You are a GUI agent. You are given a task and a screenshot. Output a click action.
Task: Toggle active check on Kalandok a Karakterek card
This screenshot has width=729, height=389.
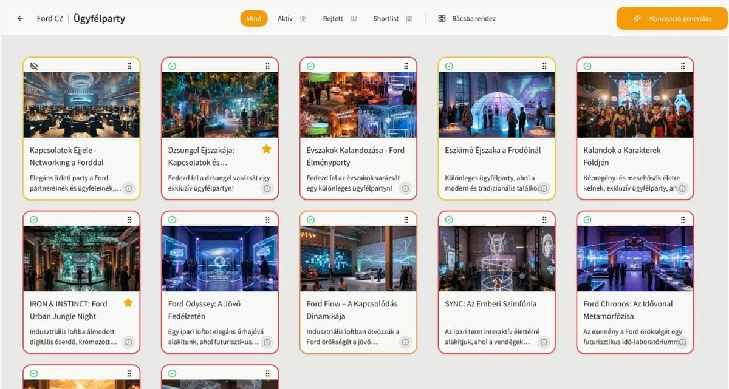[587, 66]
